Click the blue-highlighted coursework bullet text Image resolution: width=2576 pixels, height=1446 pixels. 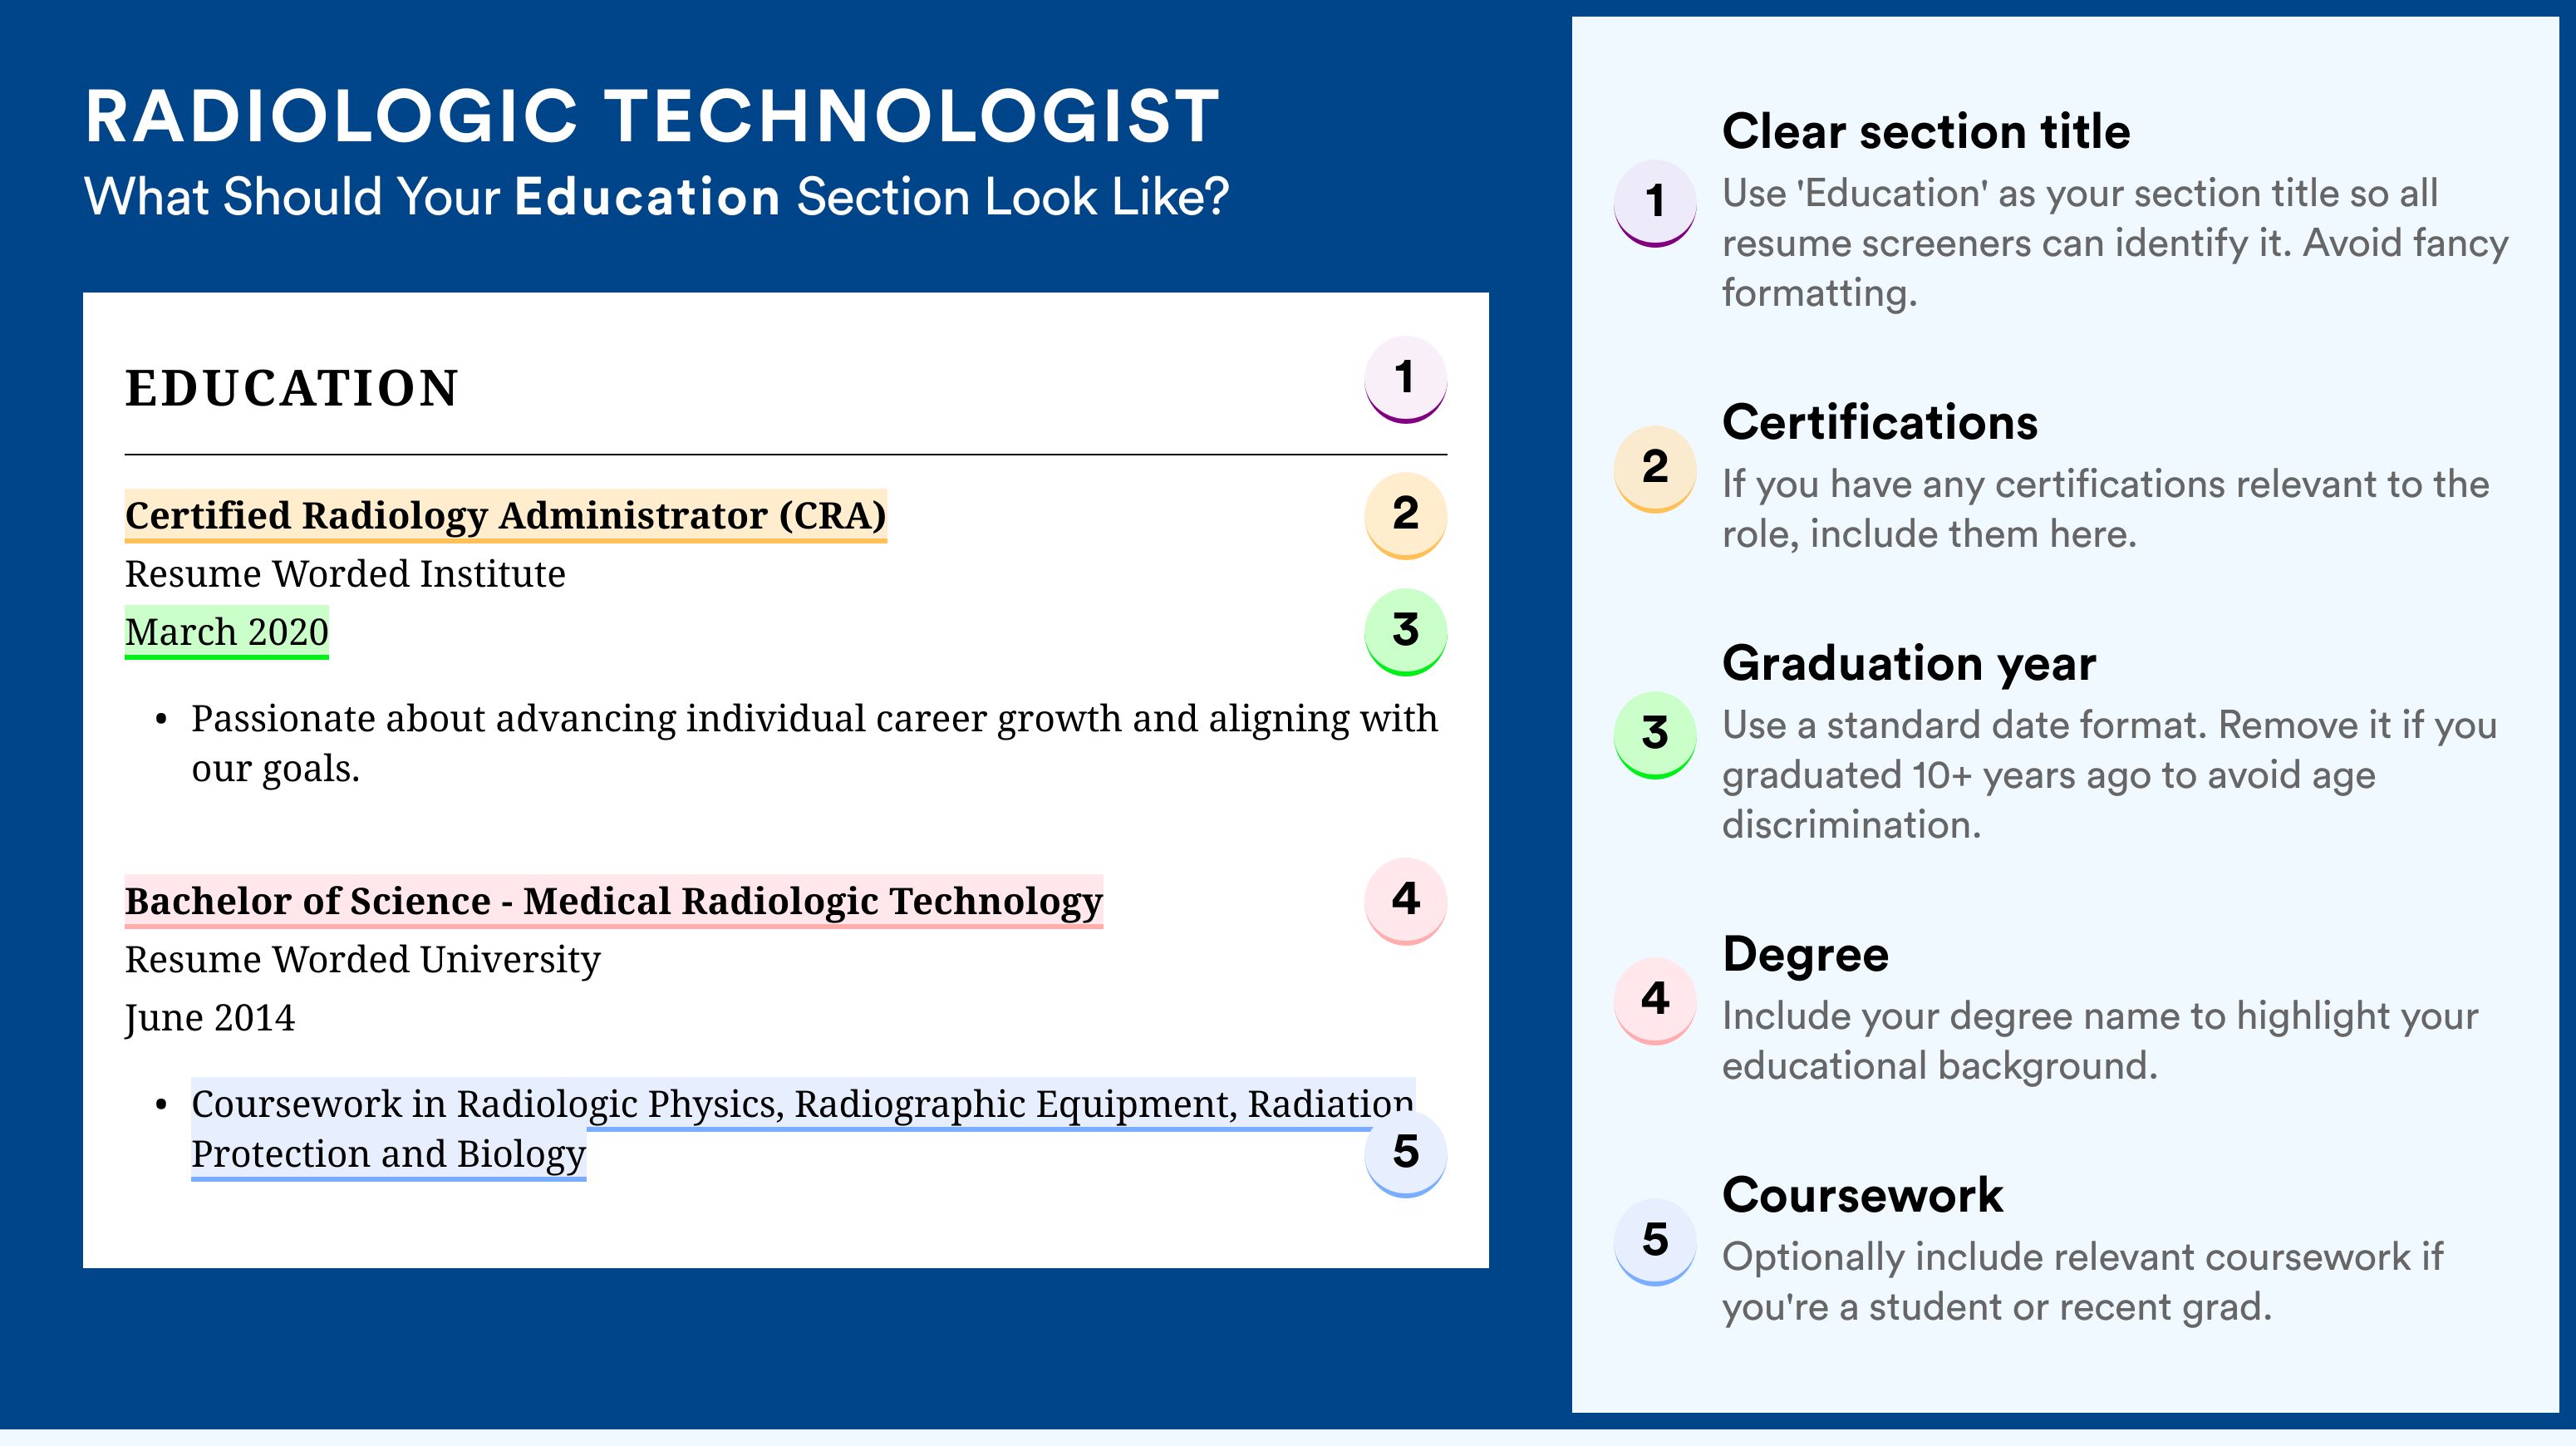pos(802,1129)
